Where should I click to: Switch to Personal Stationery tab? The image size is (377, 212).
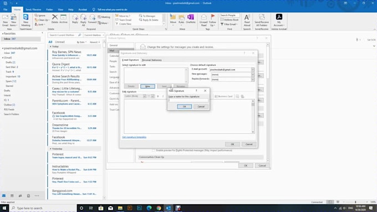(152, 60)
